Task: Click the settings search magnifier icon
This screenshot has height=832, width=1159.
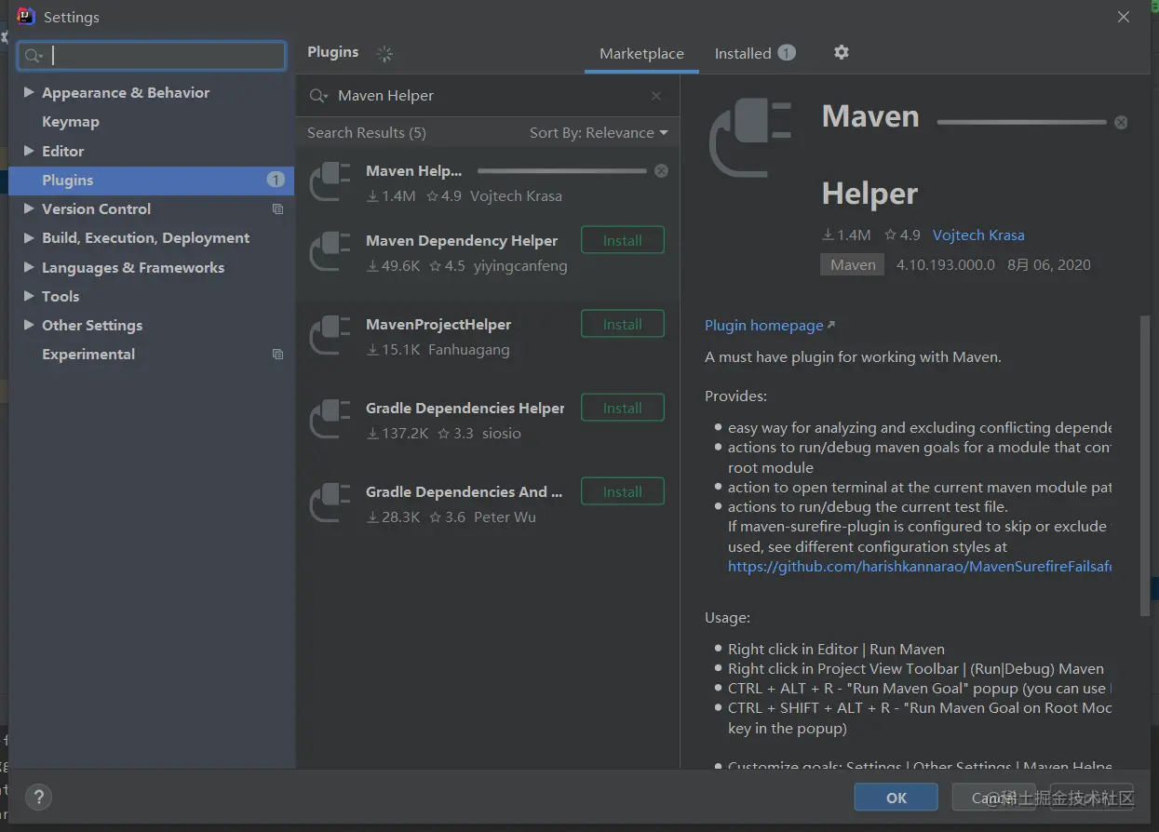Action: coord(34,56)
